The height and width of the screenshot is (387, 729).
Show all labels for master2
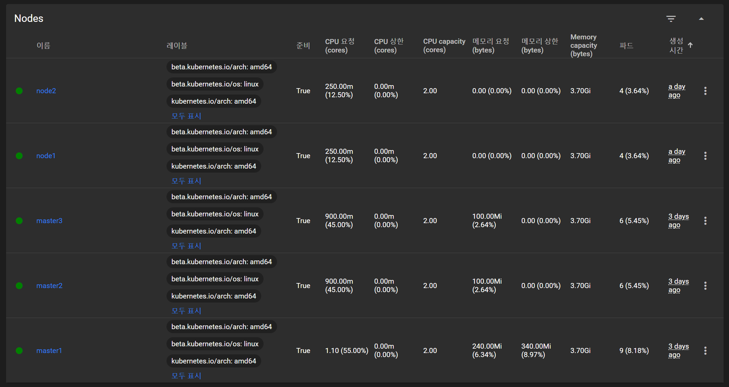186,311
